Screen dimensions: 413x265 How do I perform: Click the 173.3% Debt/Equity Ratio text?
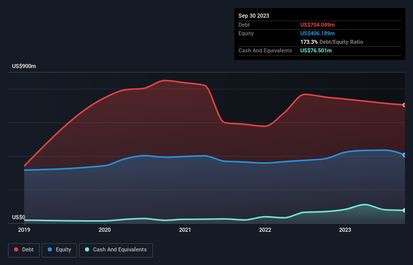click(332, 42)
